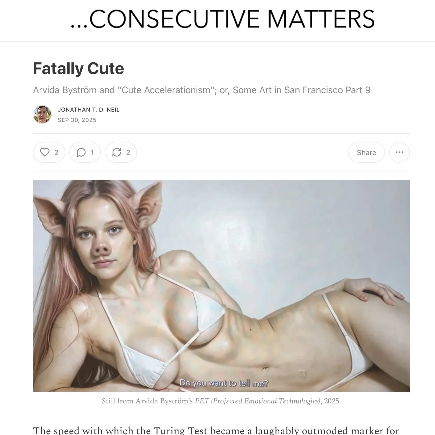
Task: Open the three-dot more options menu
Action: (x=399, y=152)
